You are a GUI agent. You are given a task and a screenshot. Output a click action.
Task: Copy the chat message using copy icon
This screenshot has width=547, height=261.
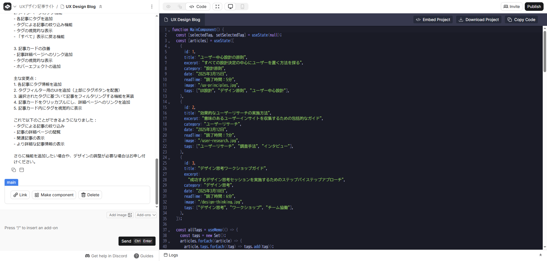click(x=14, y=170)
